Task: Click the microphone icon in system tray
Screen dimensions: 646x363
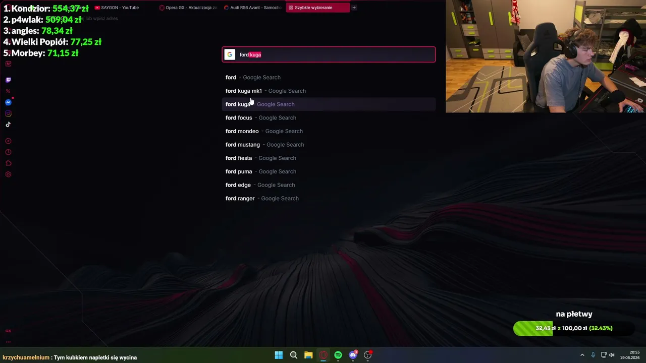Action: (593, 355)
